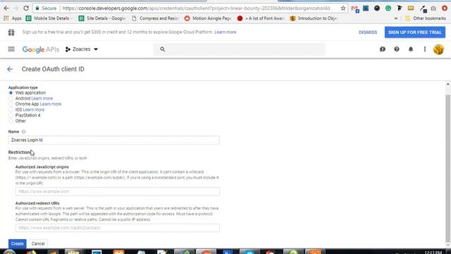The width and height of the screenshot is (451, 254).
Task: Click Authorized redirect URIs input
Action: [x=118, y=228]
